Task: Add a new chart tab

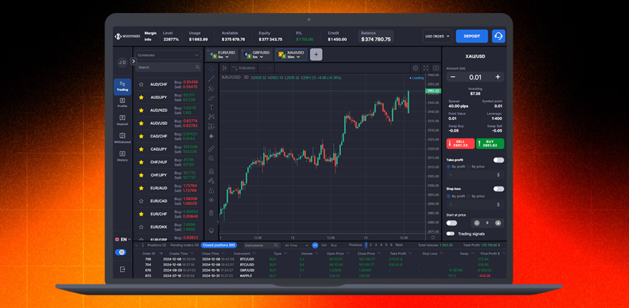Action: 316,55
